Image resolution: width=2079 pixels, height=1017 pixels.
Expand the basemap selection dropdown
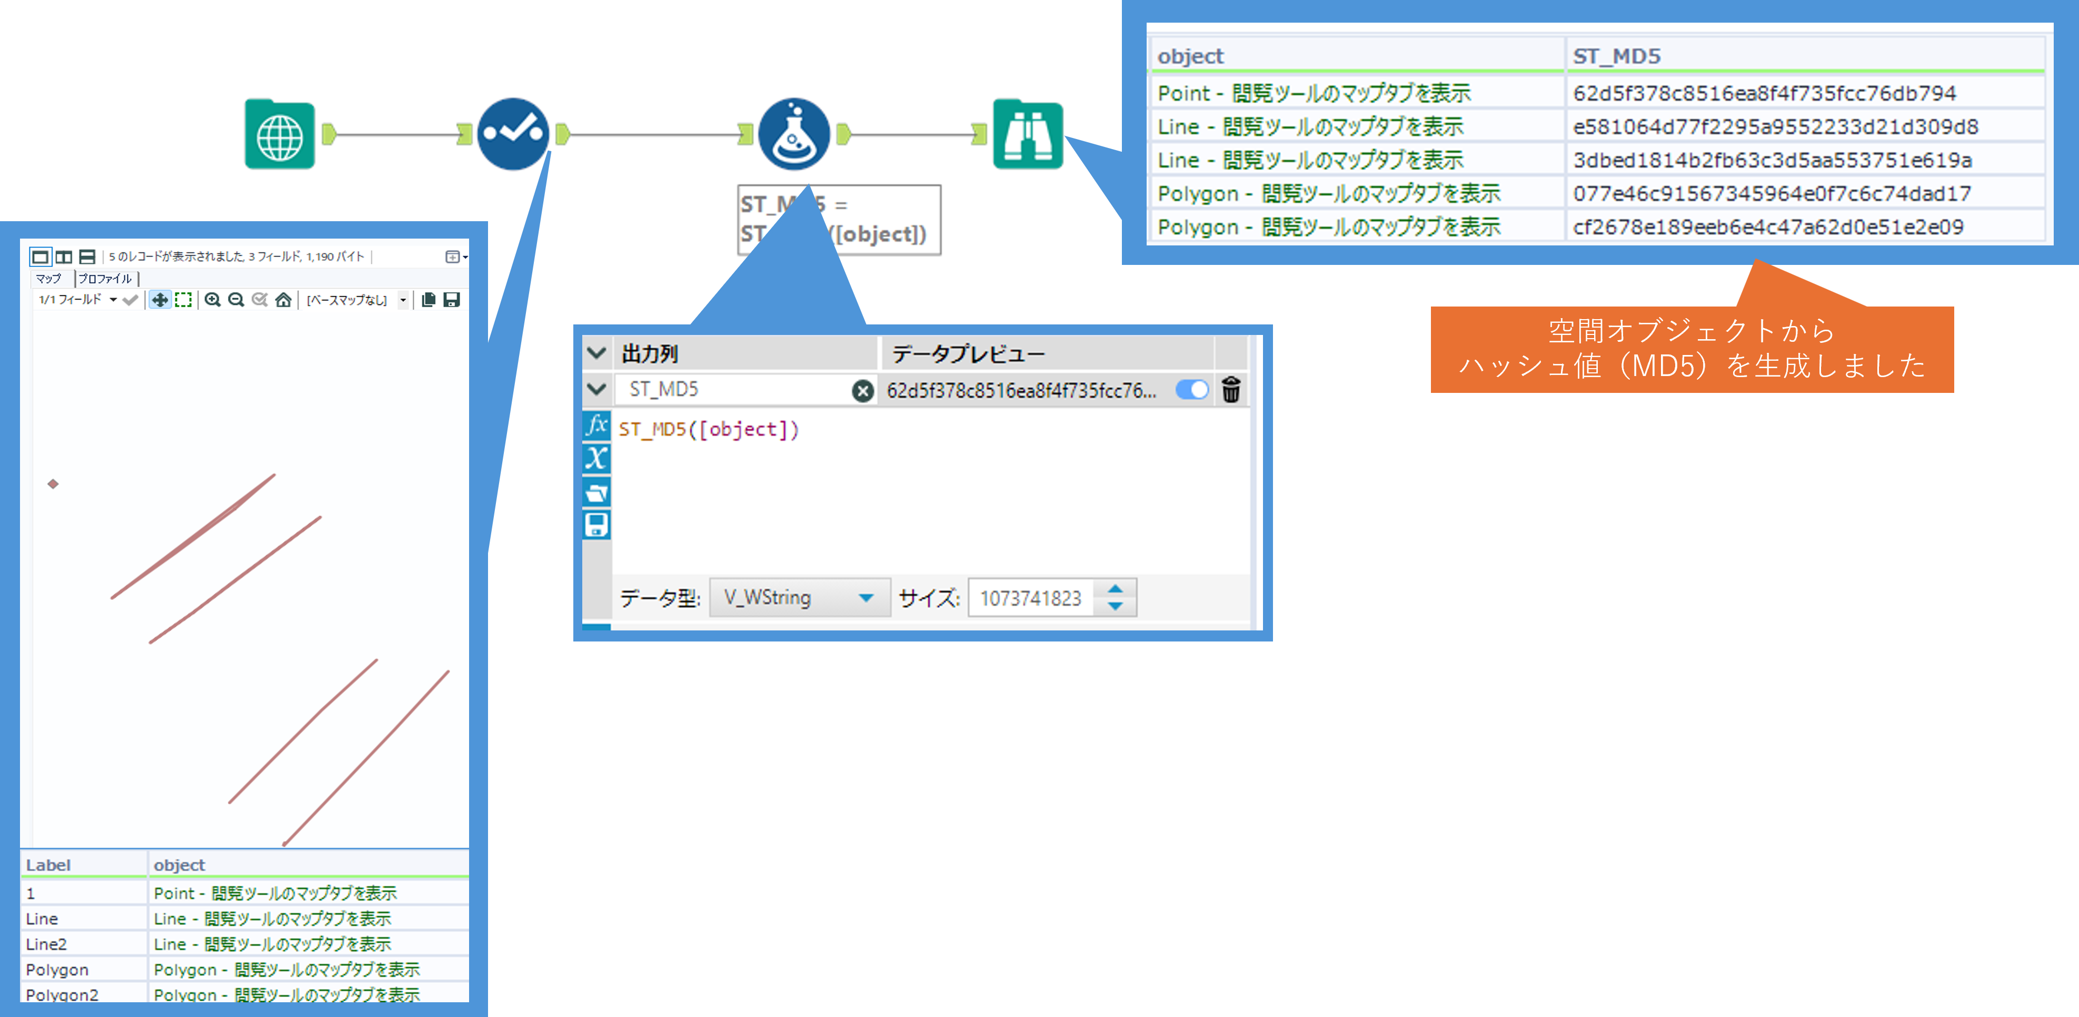click(x=403, y=300)
